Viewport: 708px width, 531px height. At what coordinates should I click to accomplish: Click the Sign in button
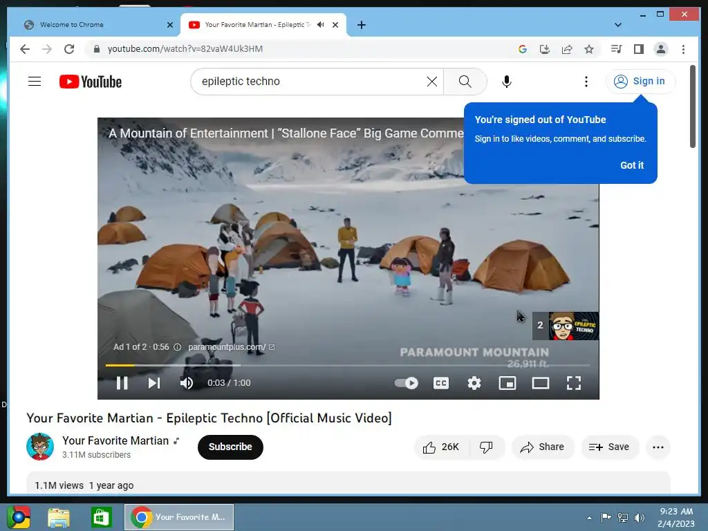(640, 82)
